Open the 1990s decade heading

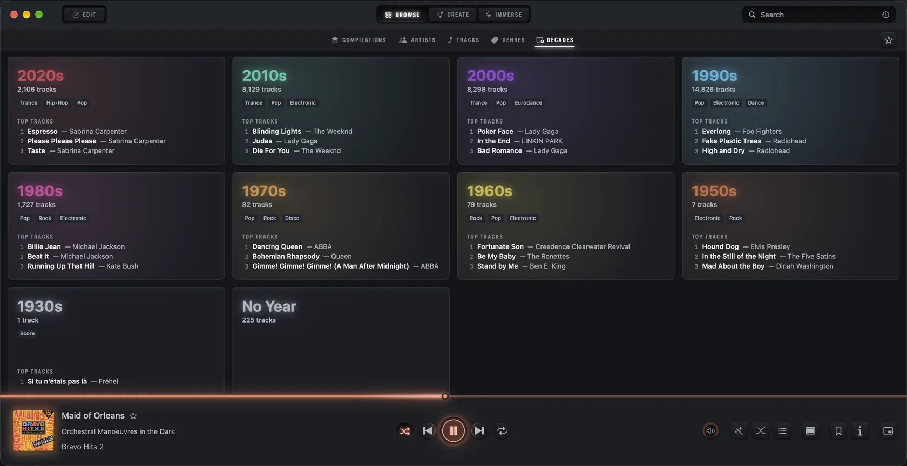click(x=714, y=76)
